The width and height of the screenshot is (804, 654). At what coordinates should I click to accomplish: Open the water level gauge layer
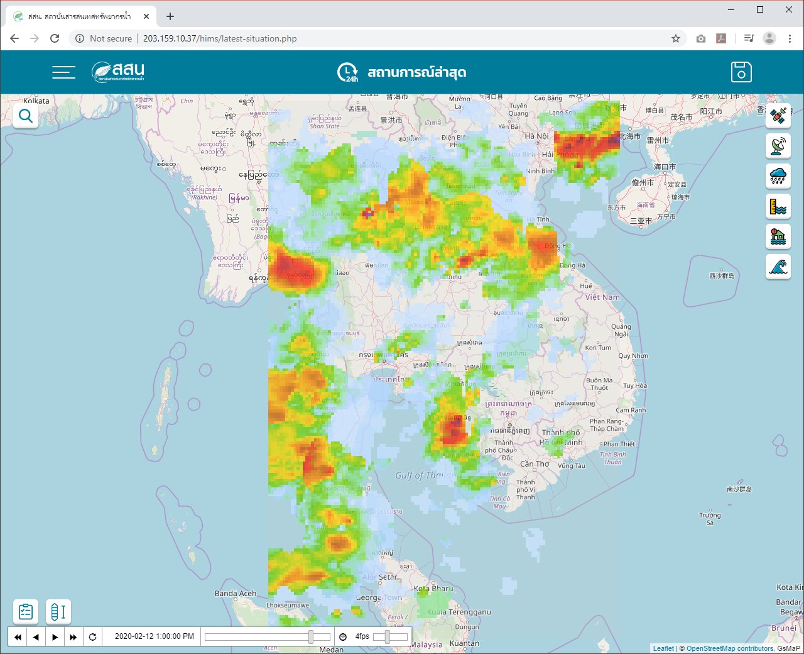(x=778, y=206)
